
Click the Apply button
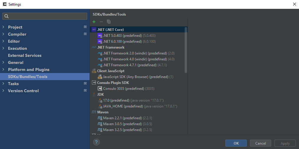(x=285, y=143)
